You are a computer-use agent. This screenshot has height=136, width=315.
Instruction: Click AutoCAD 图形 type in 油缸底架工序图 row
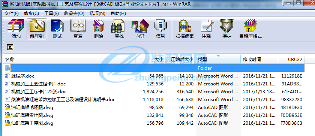[213, 123]
